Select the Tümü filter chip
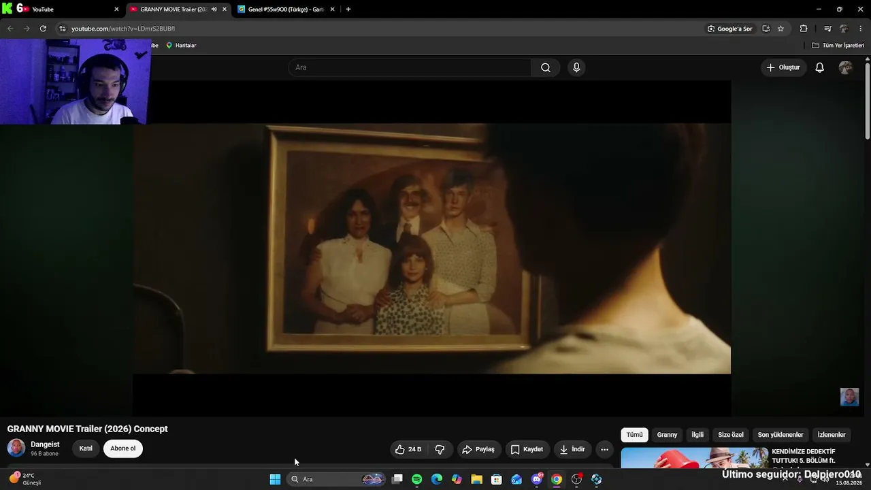The width and height of the screenshot is (871, 490). tap(634, 435)
